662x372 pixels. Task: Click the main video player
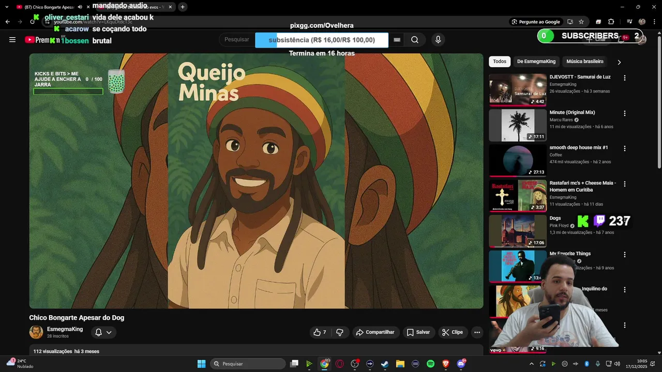tap(256, 181)
